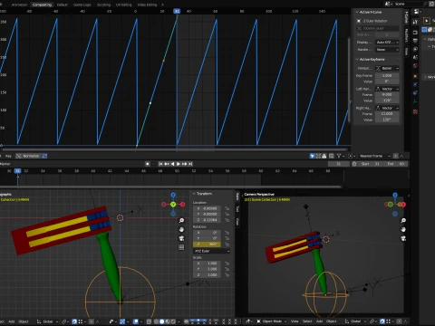Open the Left Handle type Vector dropdown
Screen dimensions: 435x326
pyautogui.click(x=387, y=89)
